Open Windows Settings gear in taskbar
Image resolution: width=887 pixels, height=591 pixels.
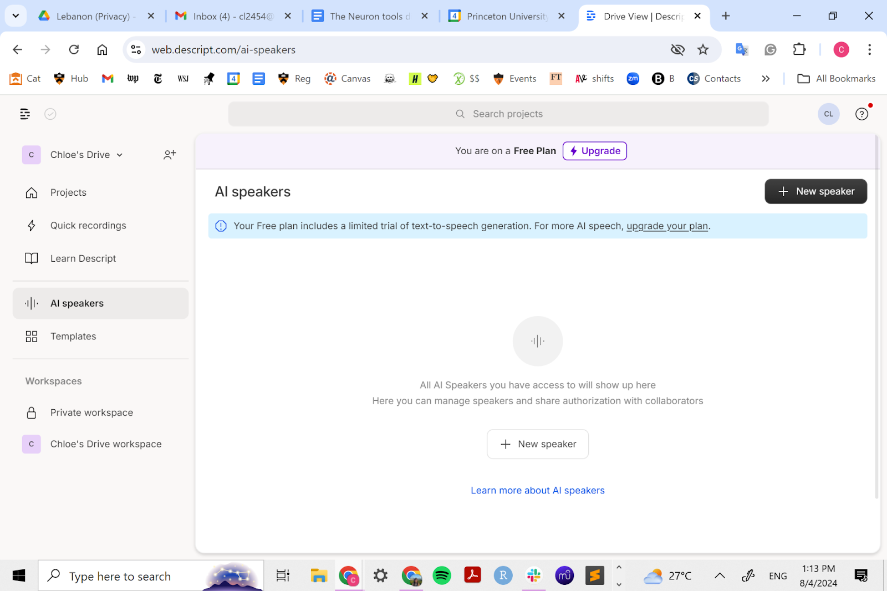380,576
